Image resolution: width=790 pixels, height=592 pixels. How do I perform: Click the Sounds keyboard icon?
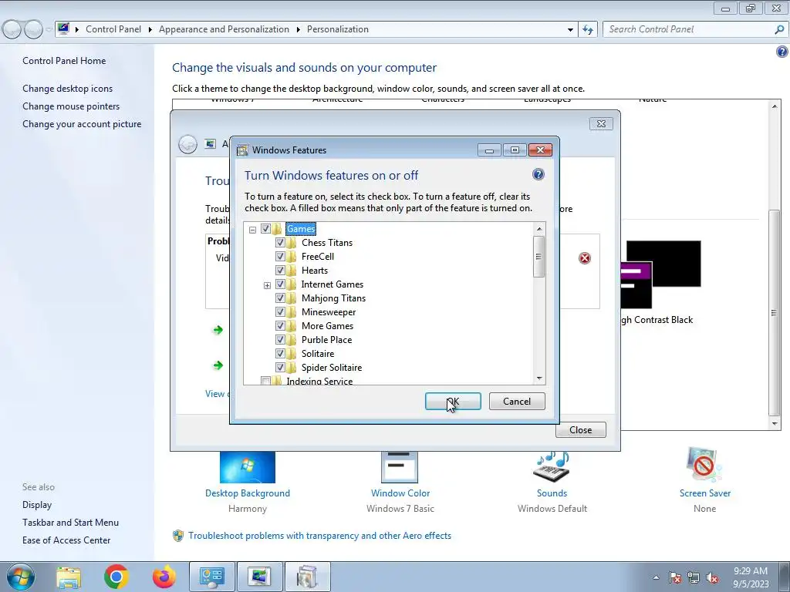552,467
